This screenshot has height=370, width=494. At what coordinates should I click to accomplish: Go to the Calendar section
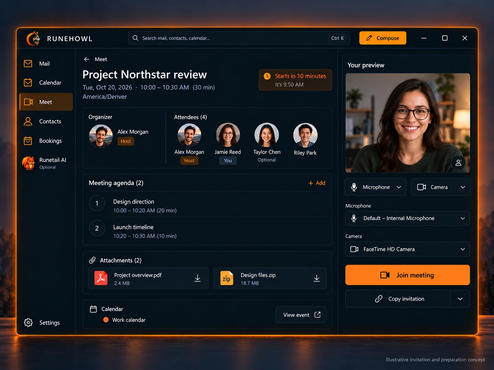click(46, 83)
